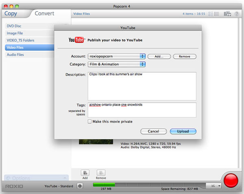Expand the Options panel
Screen dimensions: 244x194
pyautogui.click(x=36, y=178)
